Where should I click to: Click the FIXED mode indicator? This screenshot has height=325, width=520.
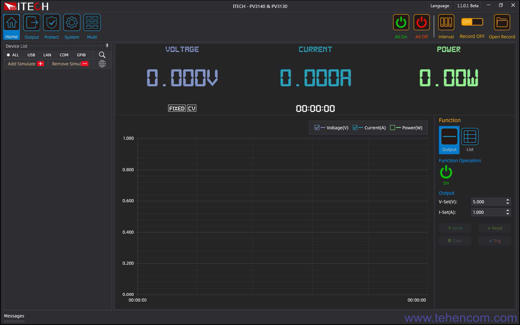(177, 108)
